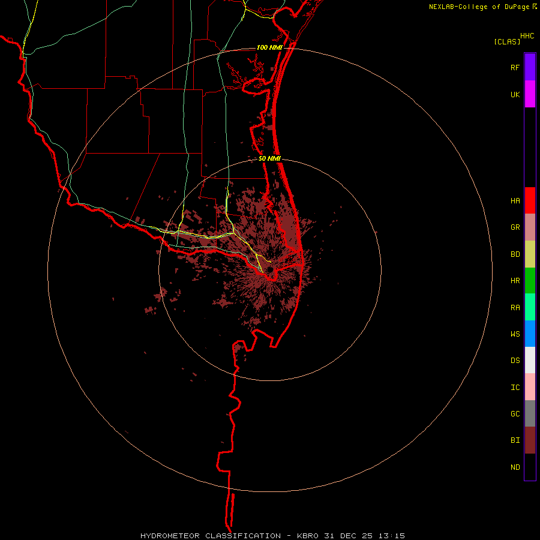Select the GR legend color block
This screenshot has height=540, width=540.
[530, 227]
